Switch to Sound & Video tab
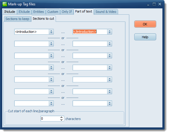This screenshot has height=134, width=169. click(106, 12)
